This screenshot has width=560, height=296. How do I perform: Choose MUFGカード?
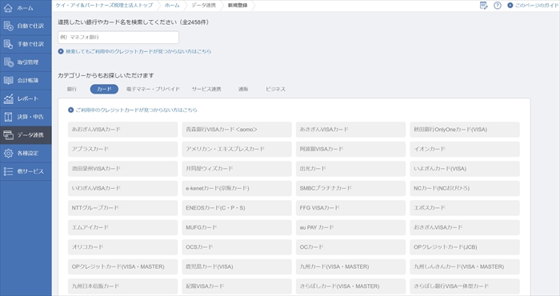[x=237, y=227]
